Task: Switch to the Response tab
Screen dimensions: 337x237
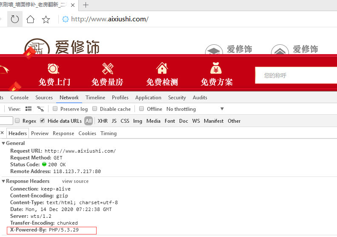Action: click(63, 133)
